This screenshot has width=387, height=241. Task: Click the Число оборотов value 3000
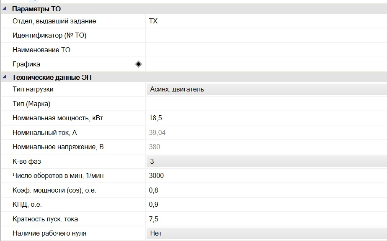(x=156, y=175)
